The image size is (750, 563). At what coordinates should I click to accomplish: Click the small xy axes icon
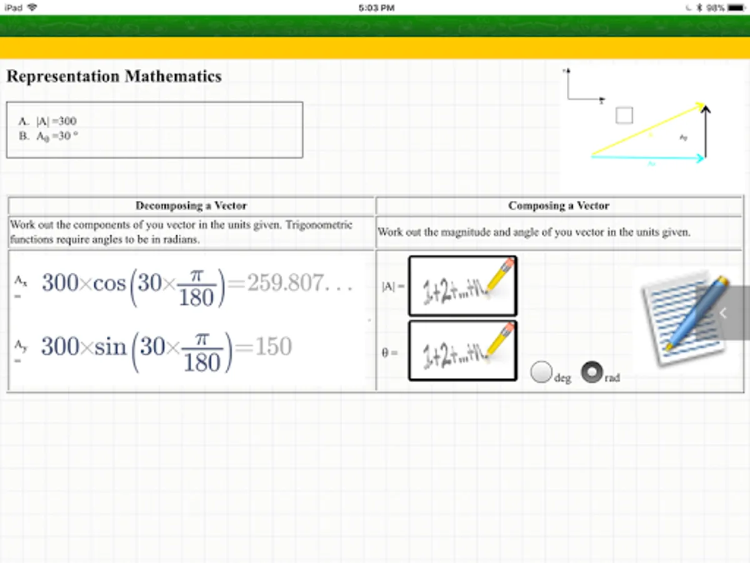(584, 84)
